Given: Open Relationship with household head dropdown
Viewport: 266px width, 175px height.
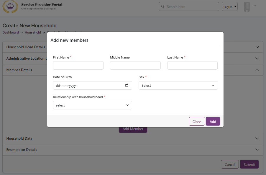Looking at the screenshot, I should coord(92,105).
